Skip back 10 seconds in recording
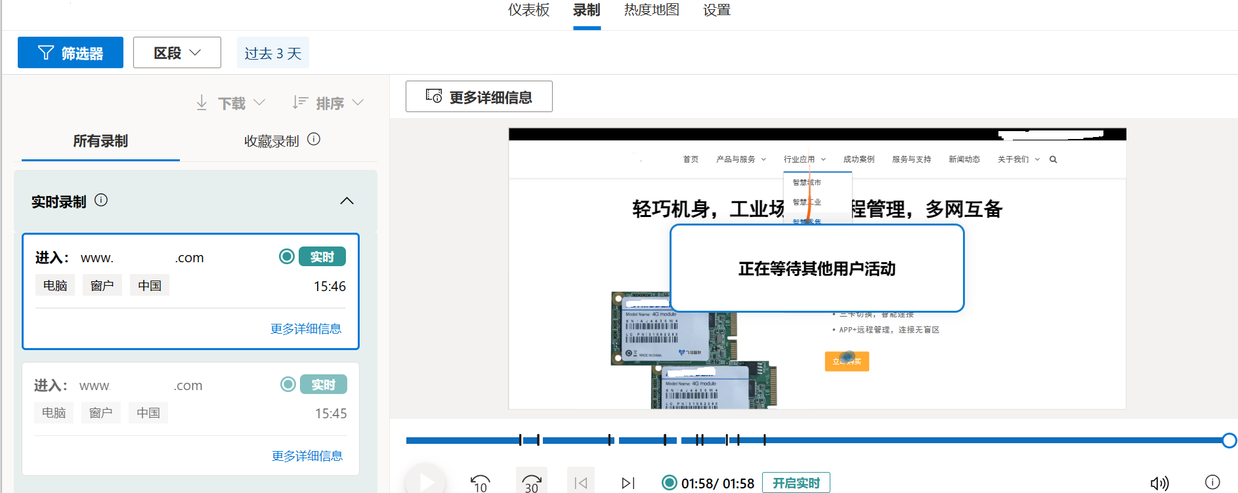 (x=480, y=483)
